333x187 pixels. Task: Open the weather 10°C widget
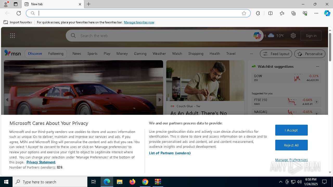[x=276, y=36]
